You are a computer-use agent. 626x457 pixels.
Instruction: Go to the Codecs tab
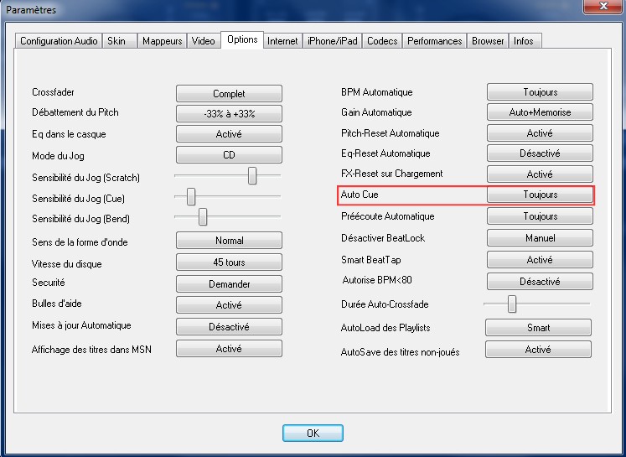(382, 41)
